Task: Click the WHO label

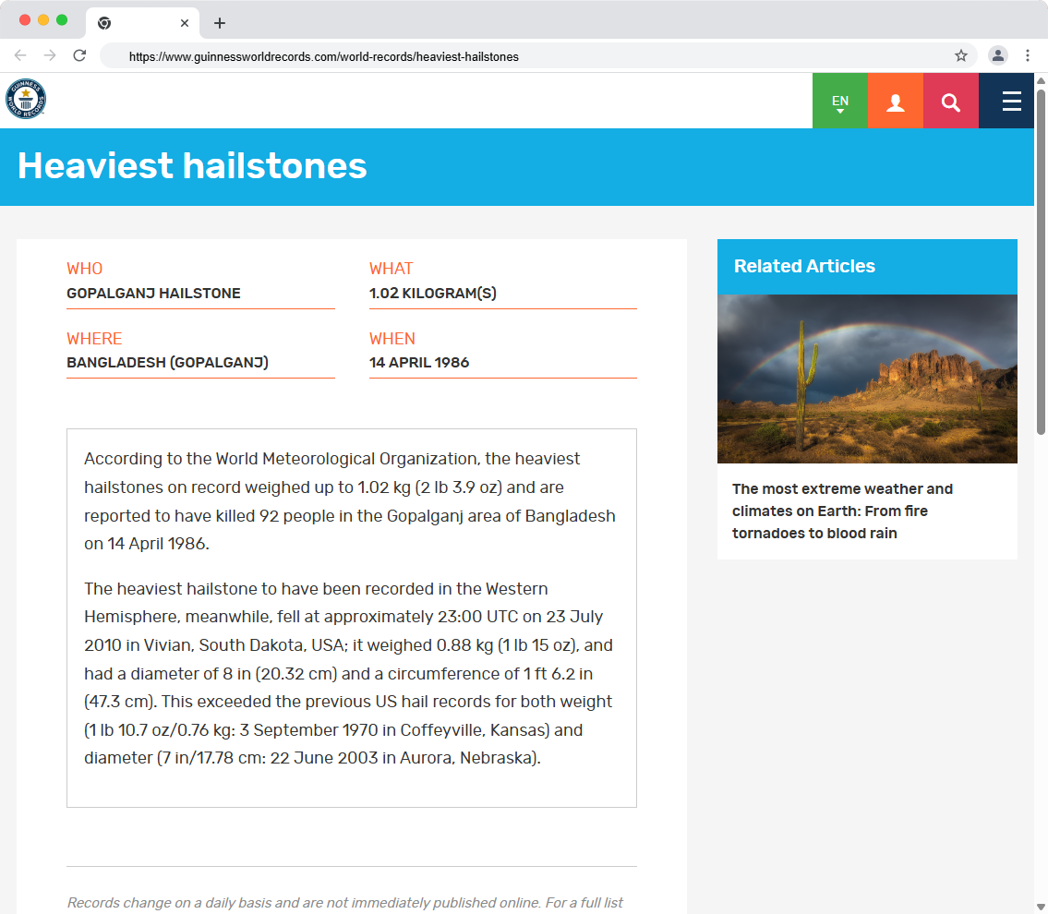Action: click(85, 269)
